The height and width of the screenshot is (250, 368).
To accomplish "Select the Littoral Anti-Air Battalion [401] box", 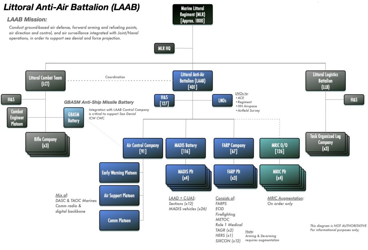I will pos(193,81).
